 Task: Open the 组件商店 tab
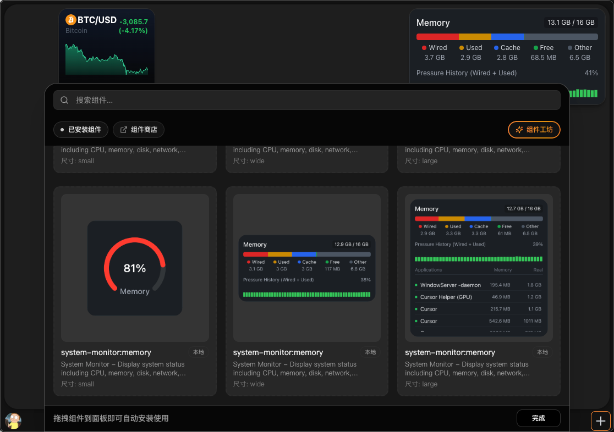pos(139,130)
